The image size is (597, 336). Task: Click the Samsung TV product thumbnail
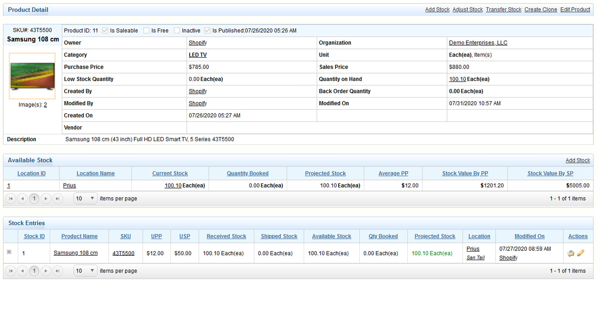tap(32, 76)
